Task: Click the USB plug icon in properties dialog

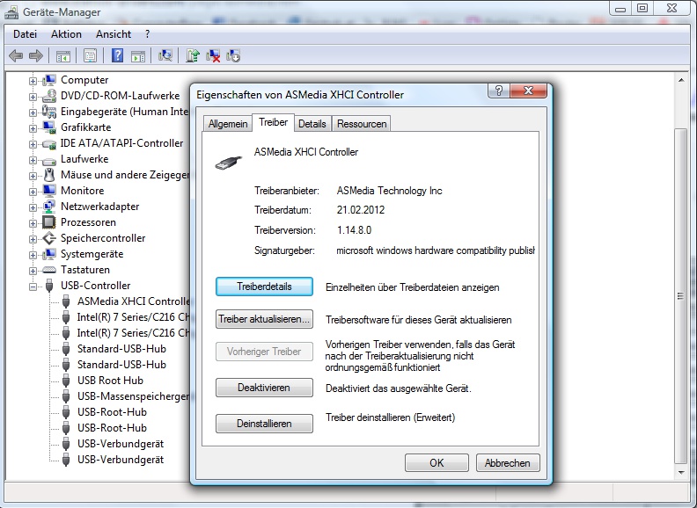Action: tap(229, 163)
